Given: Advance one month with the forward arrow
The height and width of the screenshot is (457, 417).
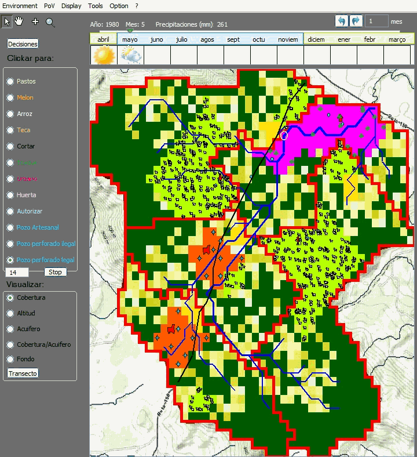Looking at the screenshot, I should click(x=356, y=21).
